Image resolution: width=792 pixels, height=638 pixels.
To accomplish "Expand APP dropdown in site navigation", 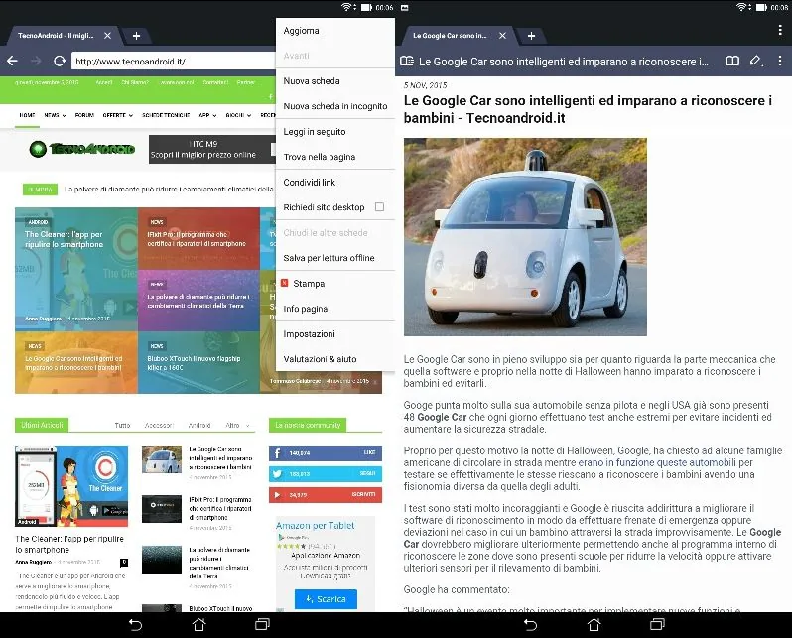I will tap(207, 115).
